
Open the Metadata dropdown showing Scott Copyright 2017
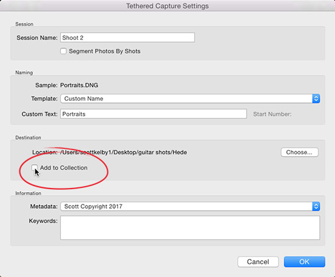(x=190, y=206)
